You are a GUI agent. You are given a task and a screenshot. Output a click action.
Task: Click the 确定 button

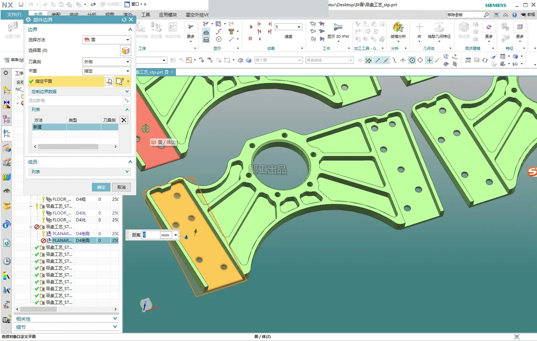[x=101, y=187]
